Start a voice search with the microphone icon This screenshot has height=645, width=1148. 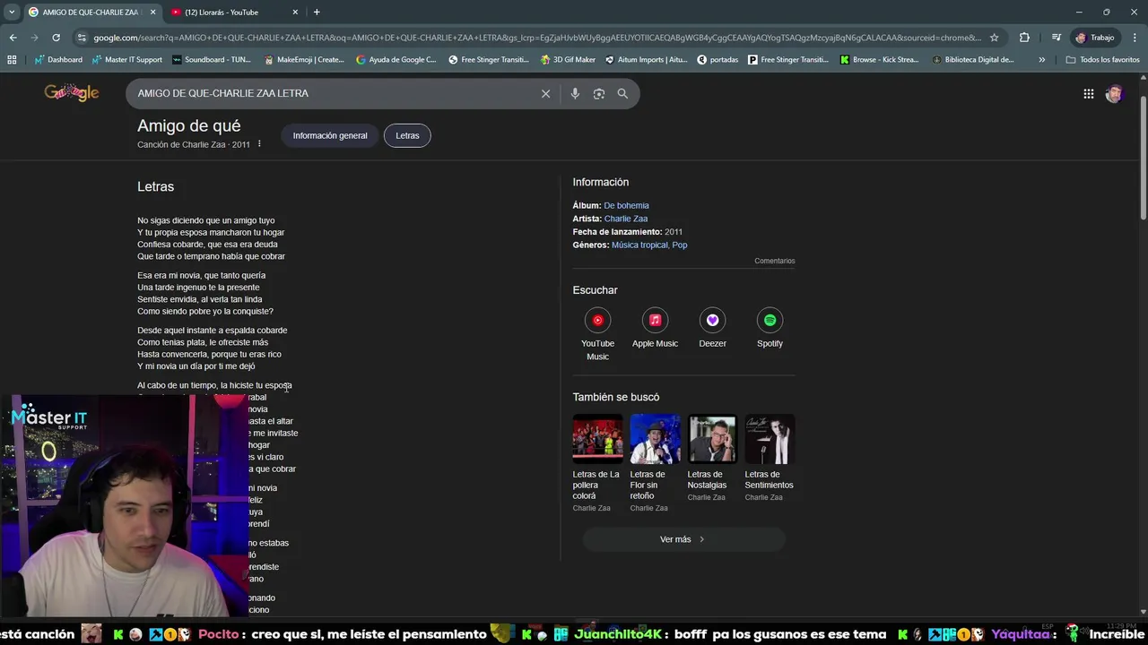coord(575,93)
